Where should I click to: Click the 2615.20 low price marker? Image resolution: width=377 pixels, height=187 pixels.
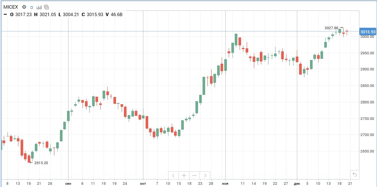click(41, 163)
